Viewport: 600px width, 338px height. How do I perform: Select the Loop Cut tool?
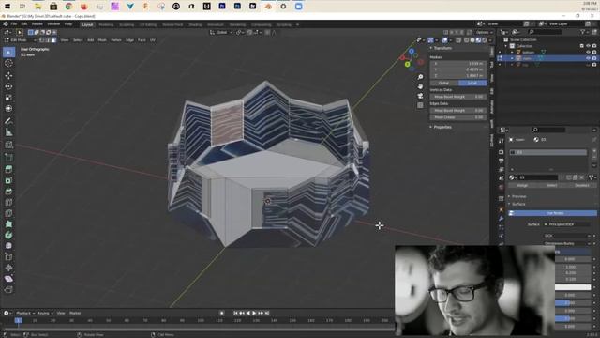pyautogui.click(x=8, y=203)
